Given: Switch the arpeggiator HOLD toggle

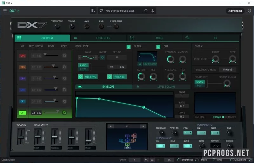Looking at the screenshot, I should 174,146.
